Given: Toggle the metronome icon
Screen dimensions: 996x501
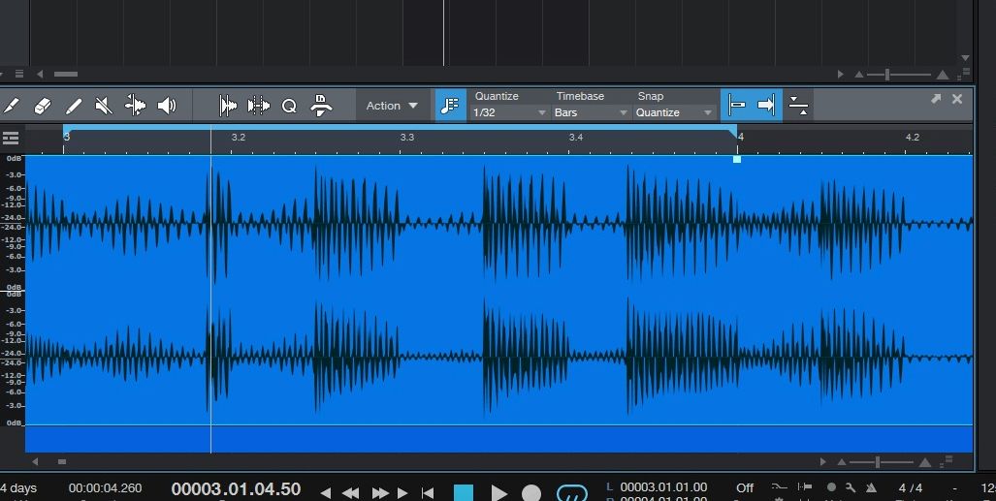Looking at the screenshot, I should pyautogui.click(x=872, y=487).
